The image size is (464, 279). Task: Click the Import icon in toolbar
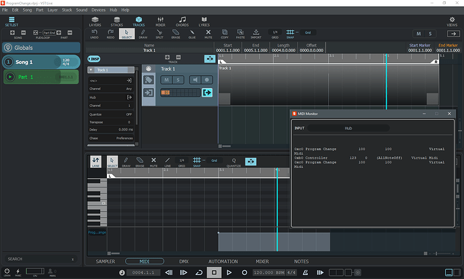click(x=257, y=33)
